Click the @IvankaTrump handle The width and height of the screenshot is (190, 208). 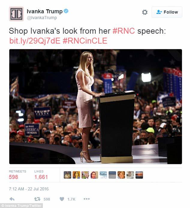coord(42,18)
